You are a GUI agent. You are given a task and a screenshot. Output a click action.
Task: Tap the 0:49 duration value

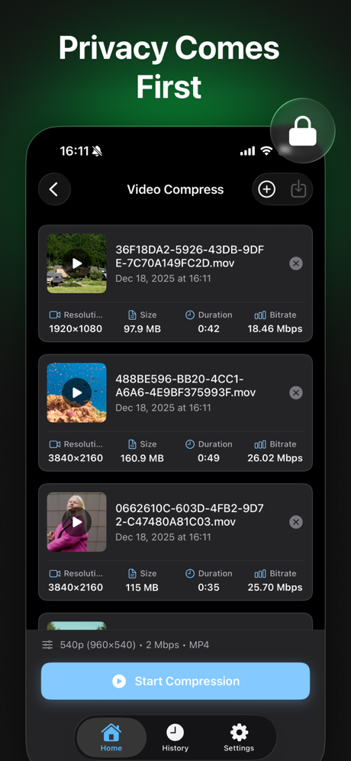(209, 458)
